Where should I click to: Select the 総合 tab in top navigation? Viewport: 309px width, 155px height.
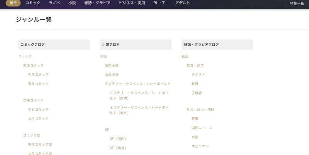[x=13, y=3]
